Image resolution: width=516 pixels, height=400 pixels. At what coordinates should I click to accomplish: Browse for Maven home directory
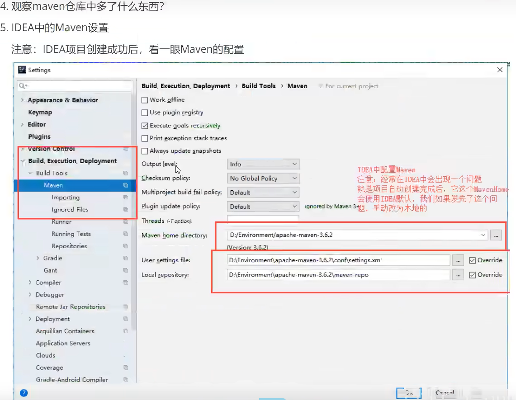pos(496,235)
